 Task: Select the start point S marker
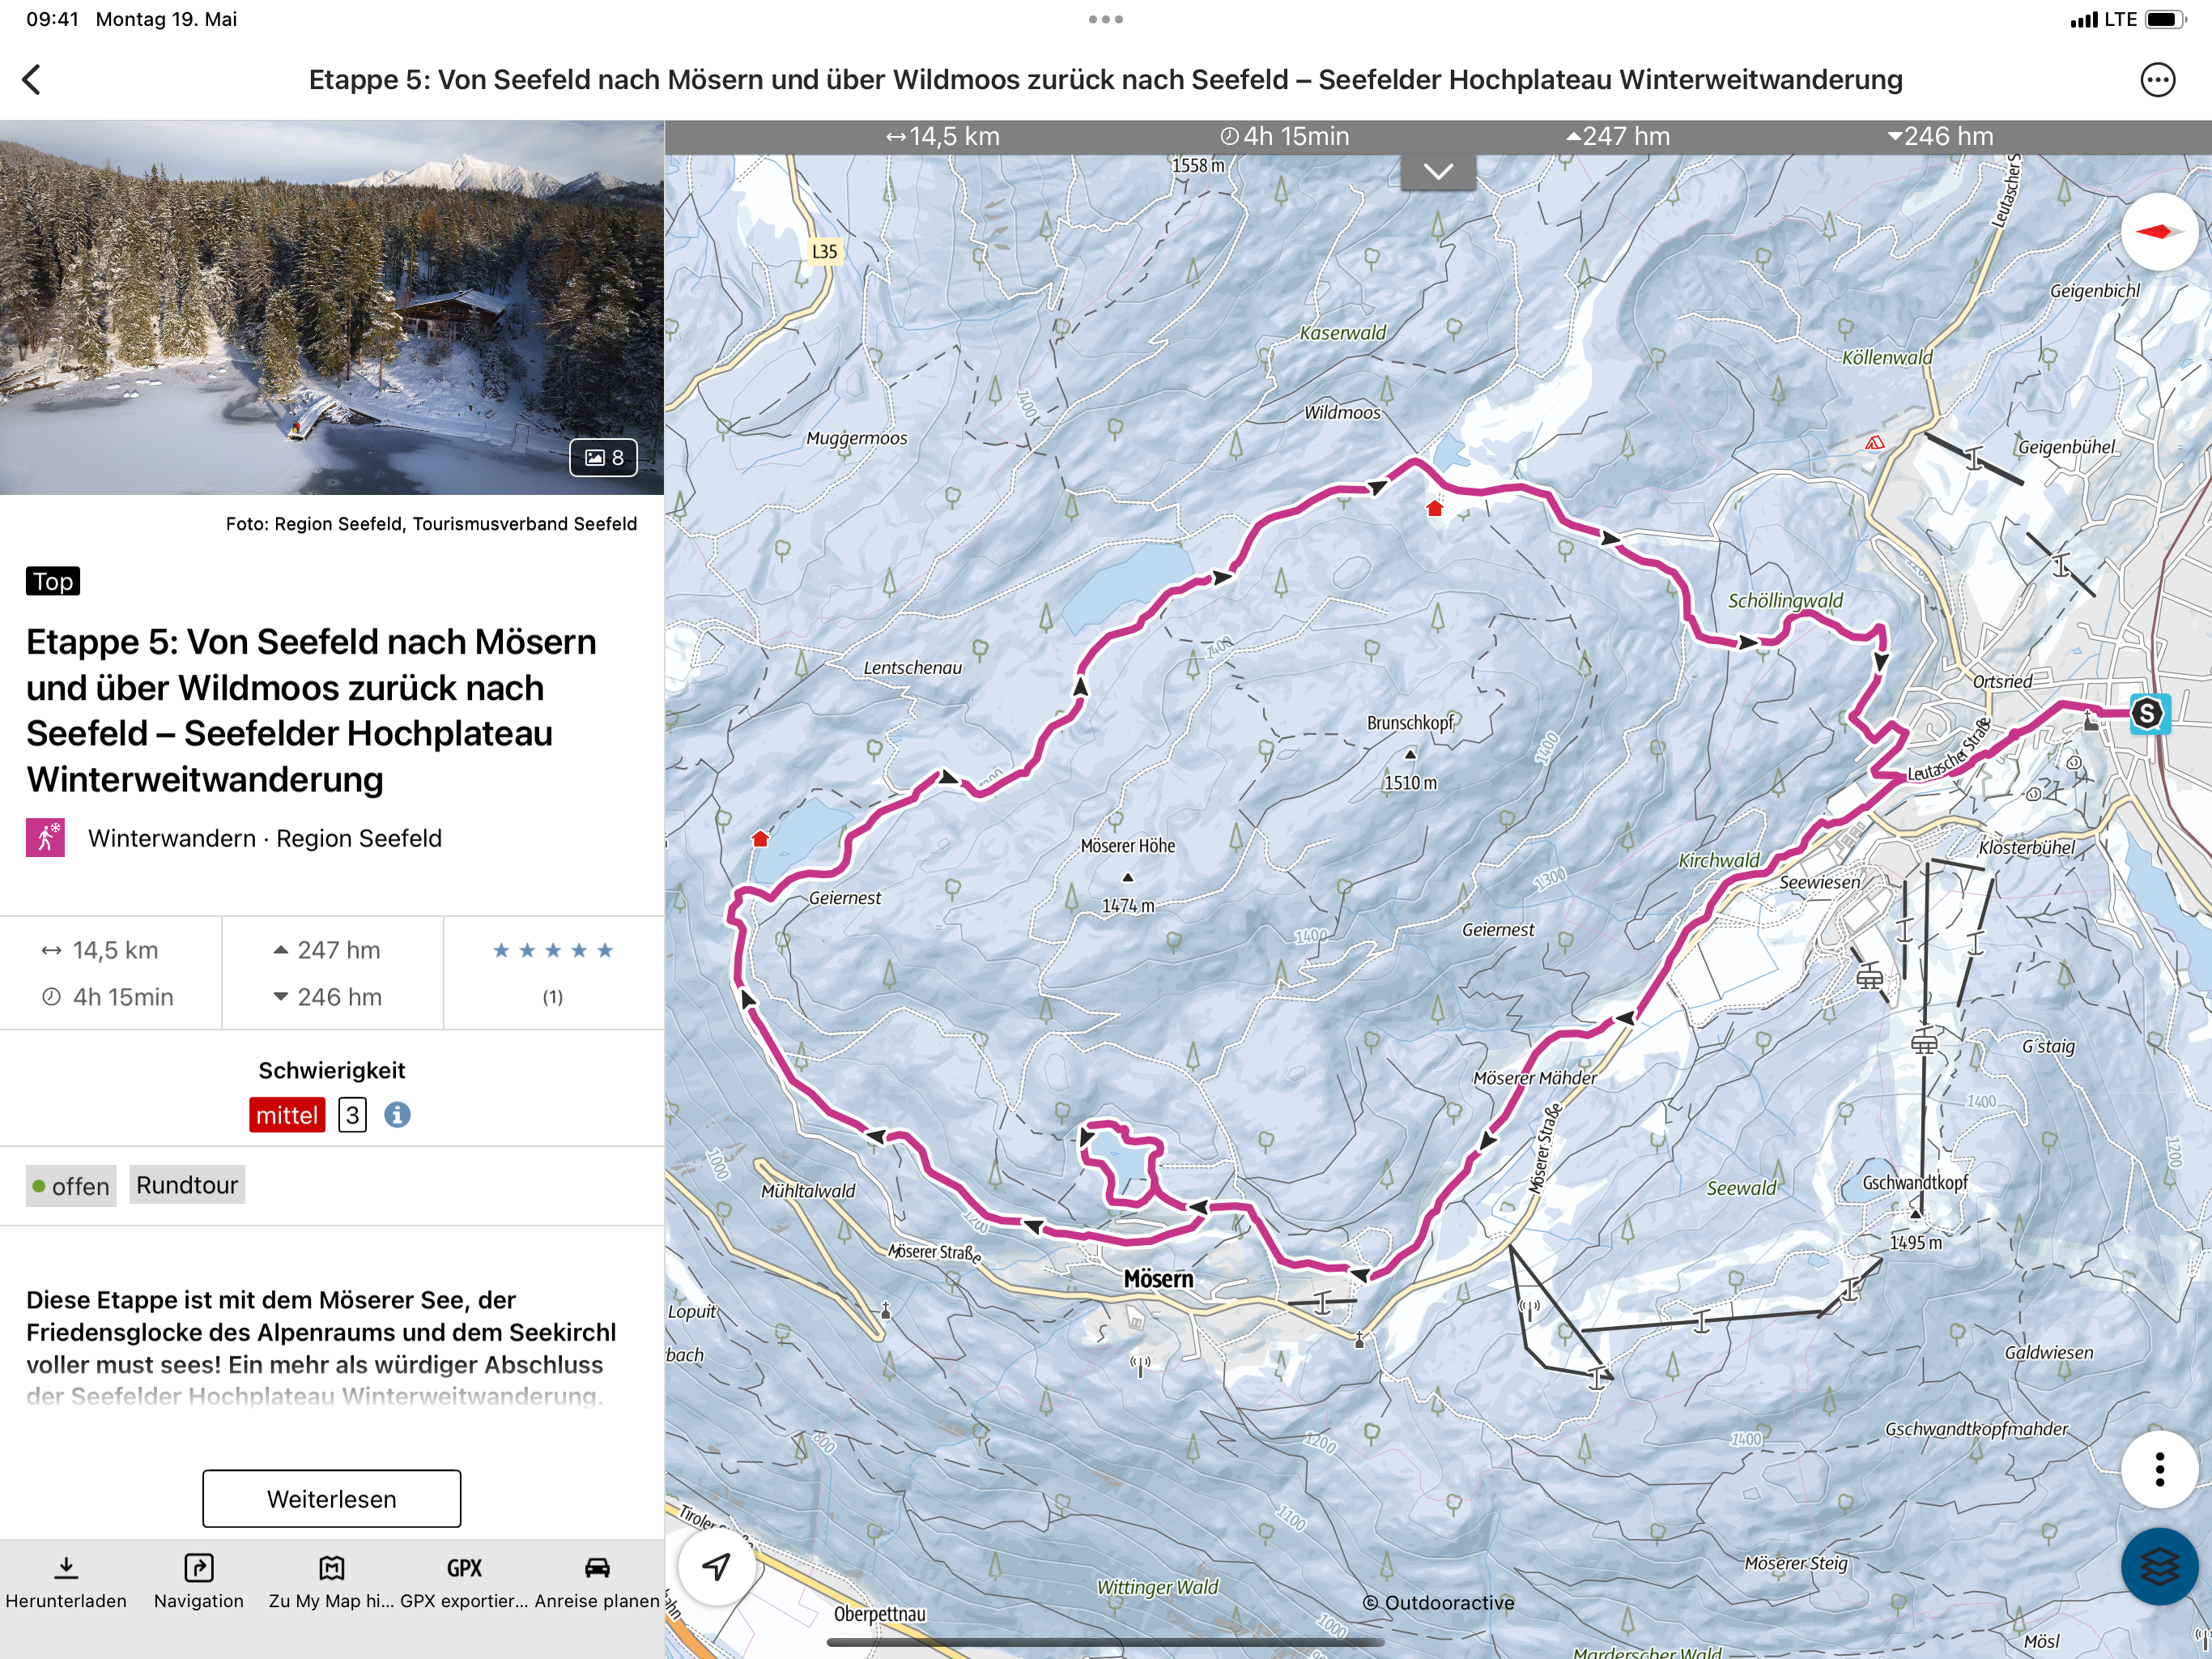(2148, 714)
